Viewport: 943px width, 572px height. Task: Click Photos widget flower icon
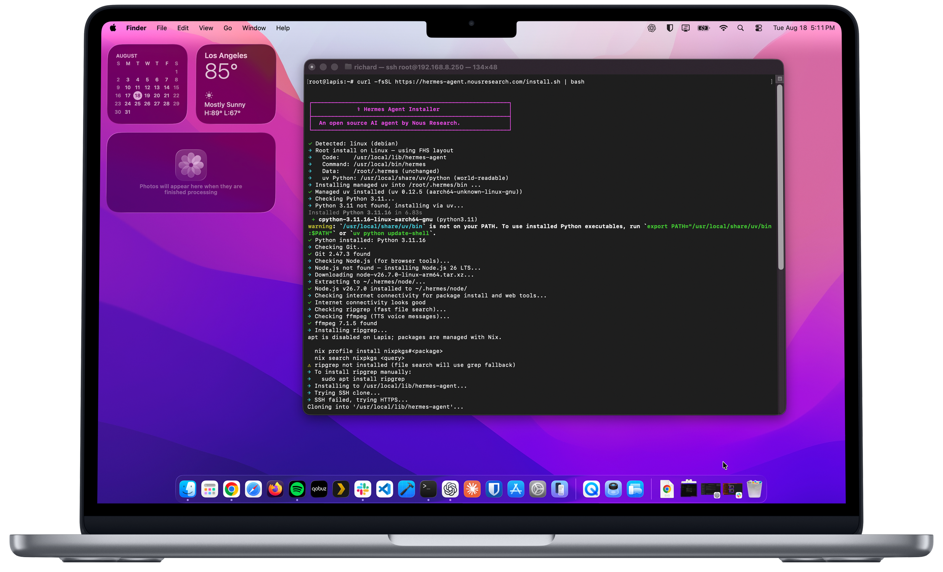coord(191,165)
